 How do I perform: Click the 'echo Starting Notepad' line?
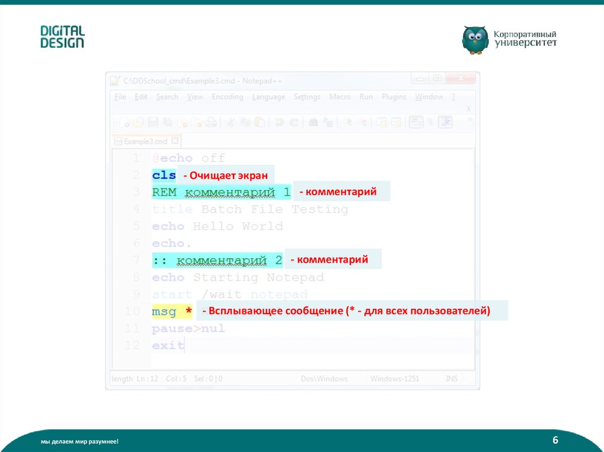(x=238, y=277)
